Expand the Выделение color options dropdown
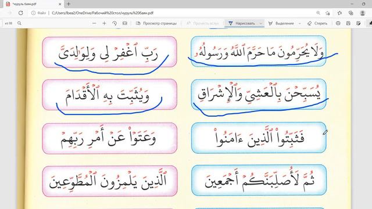 pos(300,23)
